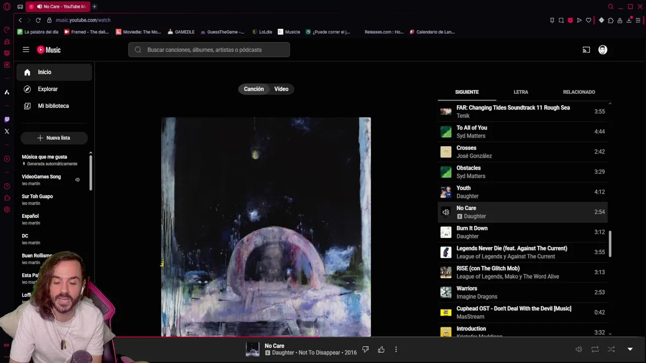This screenshot has width=646, height=363.
Task: Play queue item Warriors by Imagine Dragons
Action: 522,292
